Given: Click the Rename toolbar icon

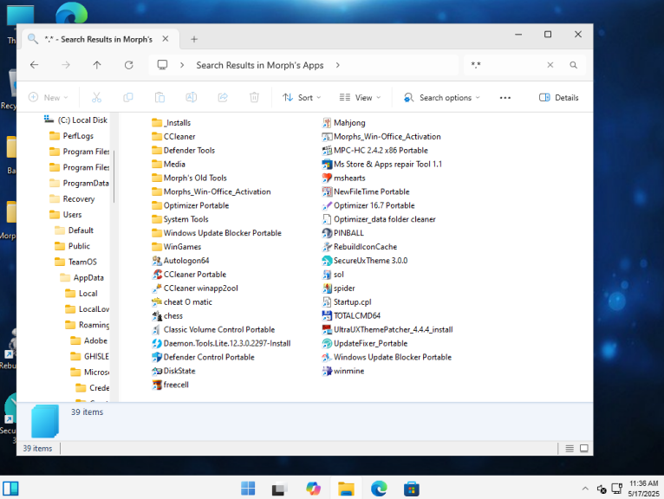Looking at the screenshot, I should (x=191, y=98).
